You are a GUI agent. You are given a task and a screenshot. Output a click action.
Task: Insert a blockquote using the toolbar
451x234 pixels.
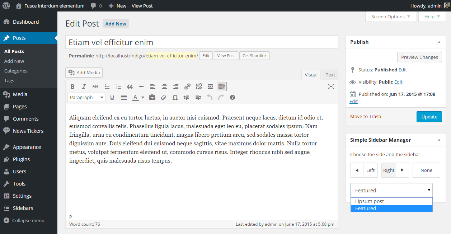tap(130, 86)
